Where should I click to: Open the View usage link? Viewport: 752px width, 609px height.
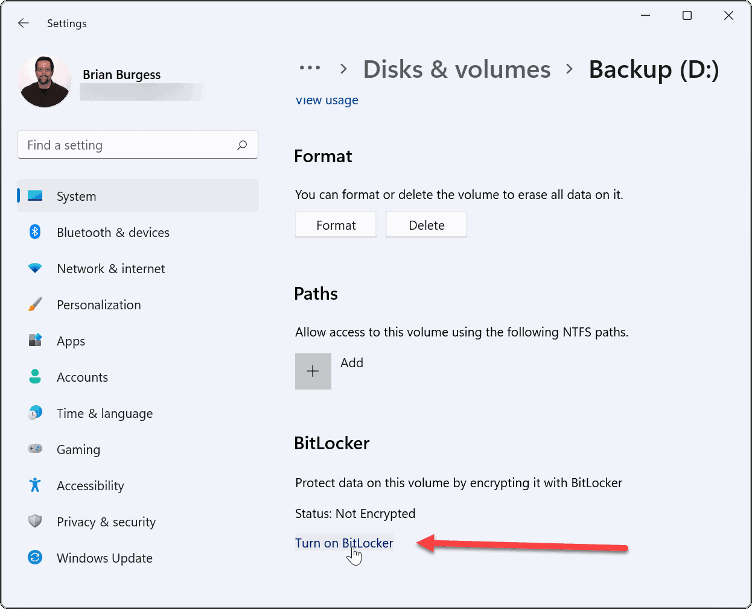click(327, 100)
